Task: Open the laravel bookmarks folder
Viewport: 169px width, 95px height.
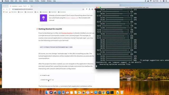Action: 21,12
